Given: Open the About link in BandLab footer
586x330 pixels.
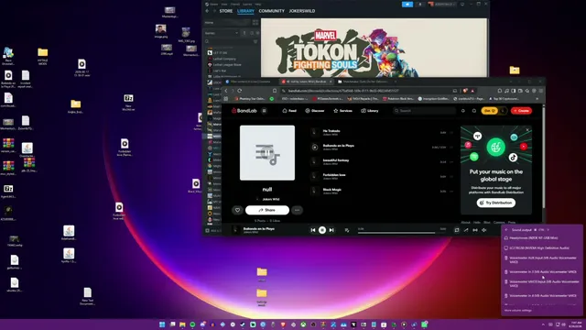Looking at the screenshot, I should coord(465,222).
